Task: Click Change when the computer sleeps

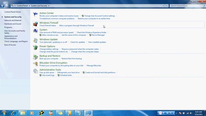Action: tap(85, 52)
